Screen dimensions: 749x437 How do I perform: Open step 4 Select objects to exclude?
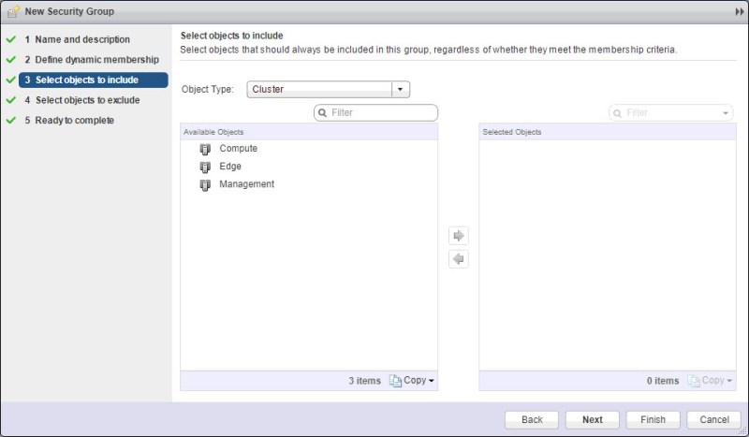tap(87, 100)
